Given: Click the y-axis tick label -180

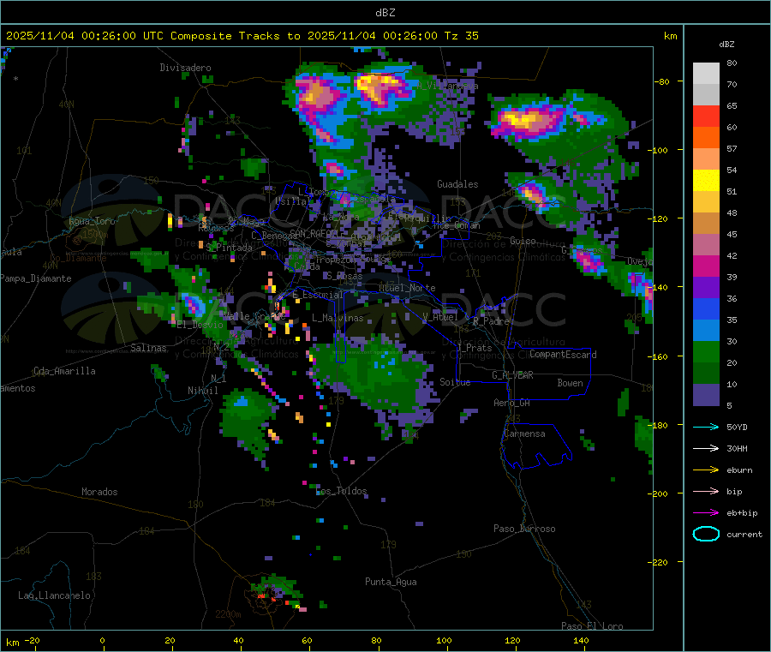Looking at the screenshot, I should (660, 425).
